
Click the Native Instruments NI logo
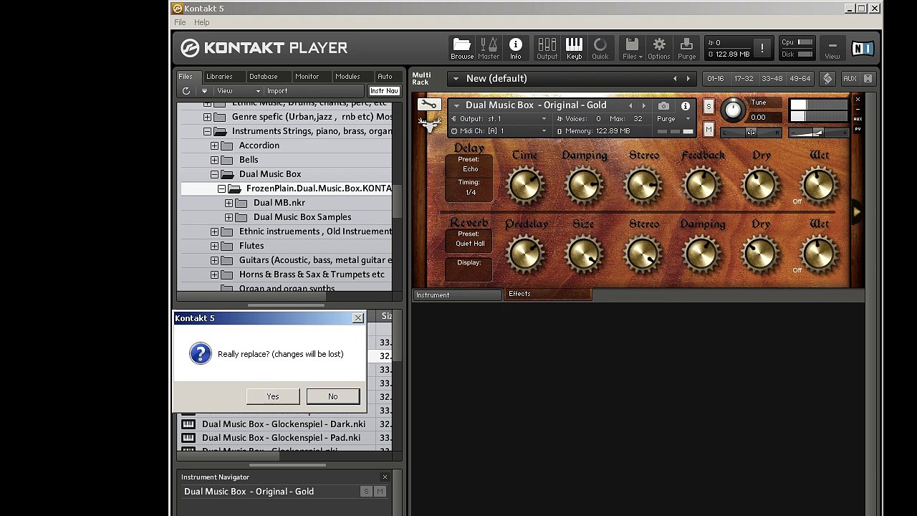[x=862, y=48]
